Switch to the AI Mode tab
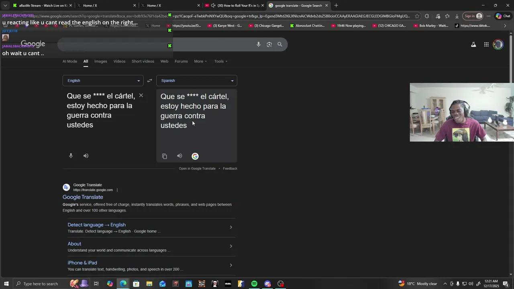The image size is (514, 289). 70,61
